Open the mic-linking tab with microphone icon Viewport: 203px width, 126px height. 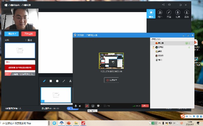pos(178,14)
